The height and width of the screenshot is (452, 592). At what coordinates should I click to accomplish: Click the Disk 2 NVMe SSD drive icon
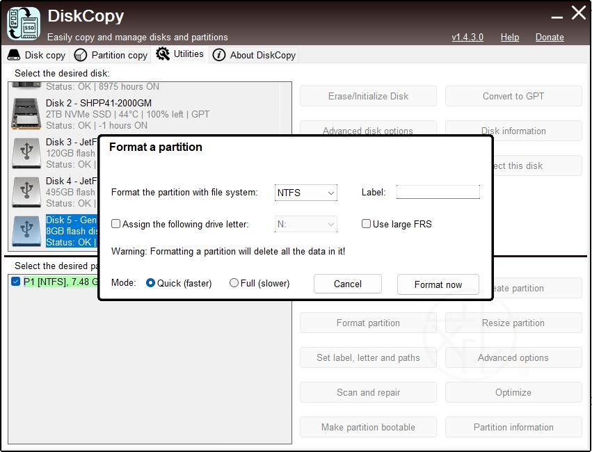[x=26, y=114]
